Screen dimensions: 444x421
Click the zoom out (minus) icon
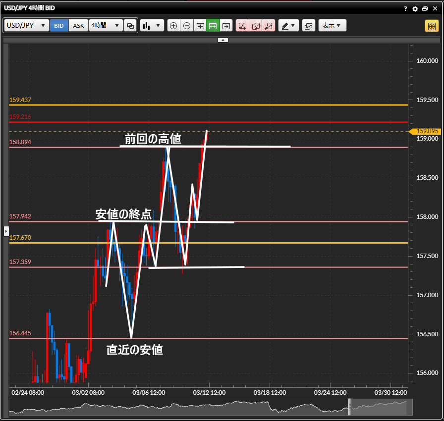(x=187, y=26)
